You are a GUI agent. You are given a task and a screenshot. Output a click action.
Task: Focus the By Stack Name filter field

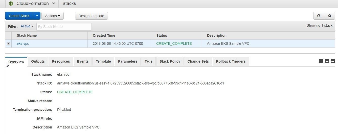click(64, 27)
